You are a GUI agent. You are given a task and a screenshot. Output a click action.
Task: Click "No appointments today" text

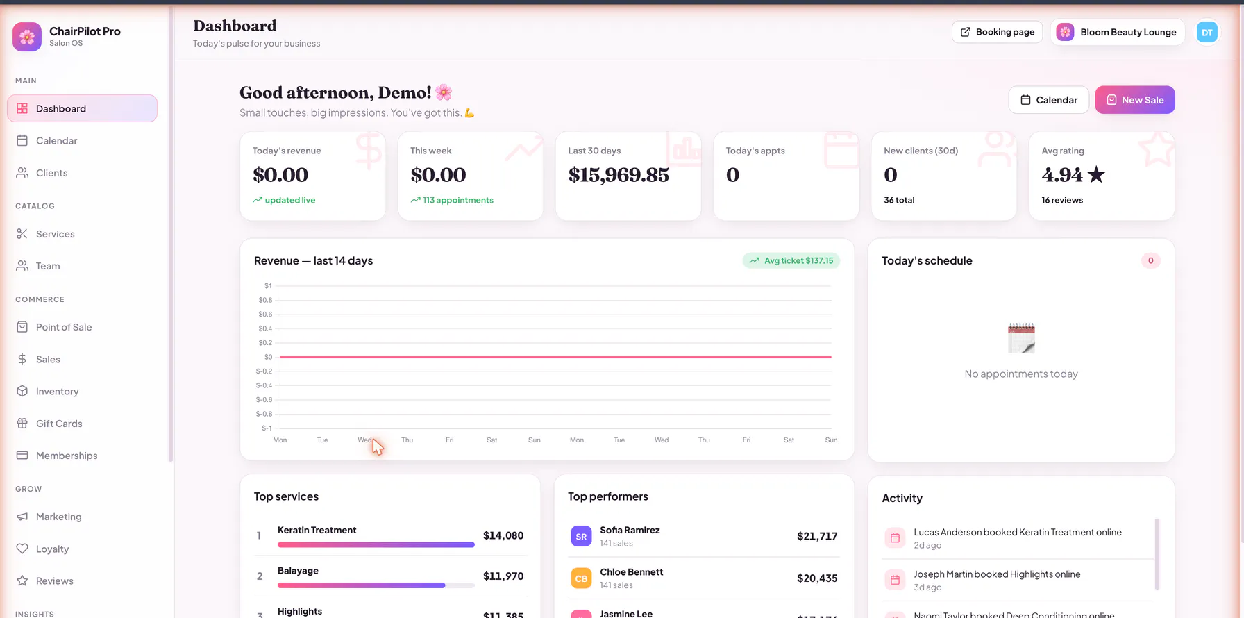click(x=1021, y=374)
